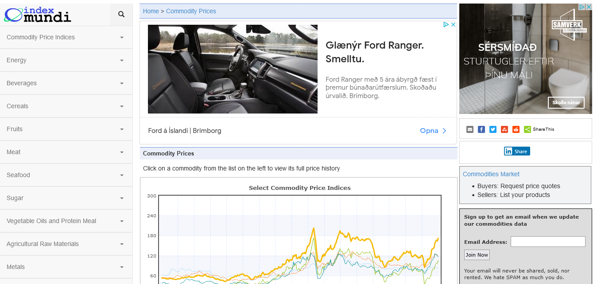Share on Reddit icon
Image resolution: width=605 pixels, height=284 pixels.
click(516, 129)
